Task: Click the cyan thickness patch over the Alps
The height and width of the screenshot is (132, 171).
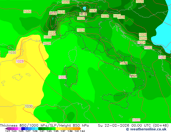Action: (x=84, y=9)
